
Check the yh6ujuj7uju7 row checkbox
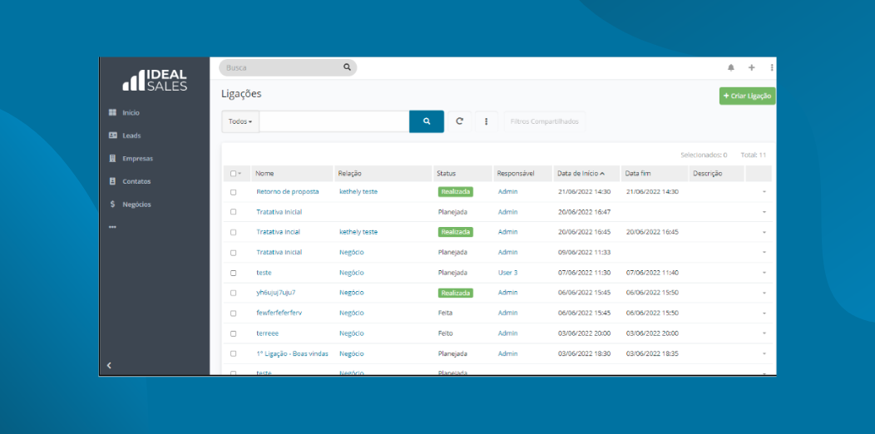pyautogui.click(x=233, y=293)
